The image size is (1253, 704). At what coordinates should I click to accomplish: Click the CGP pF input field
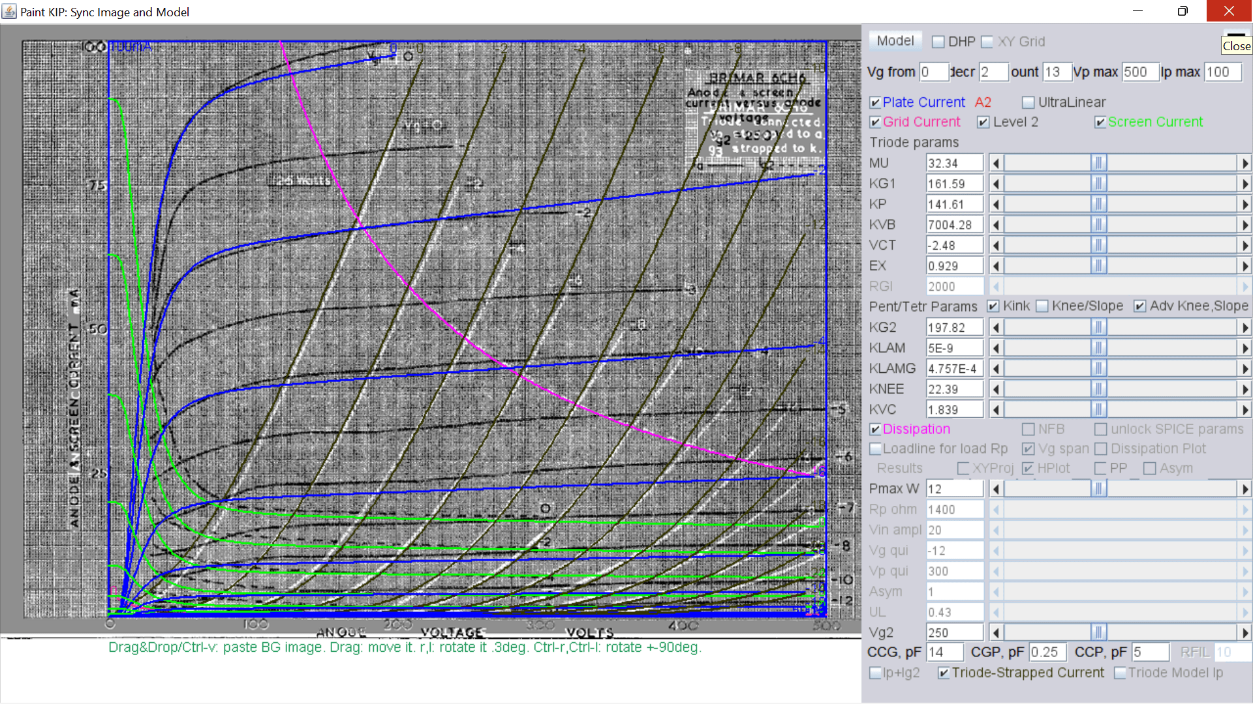tap(1047, 652)
